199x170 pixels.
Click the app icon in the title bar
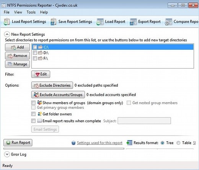(x=3, y=5)
